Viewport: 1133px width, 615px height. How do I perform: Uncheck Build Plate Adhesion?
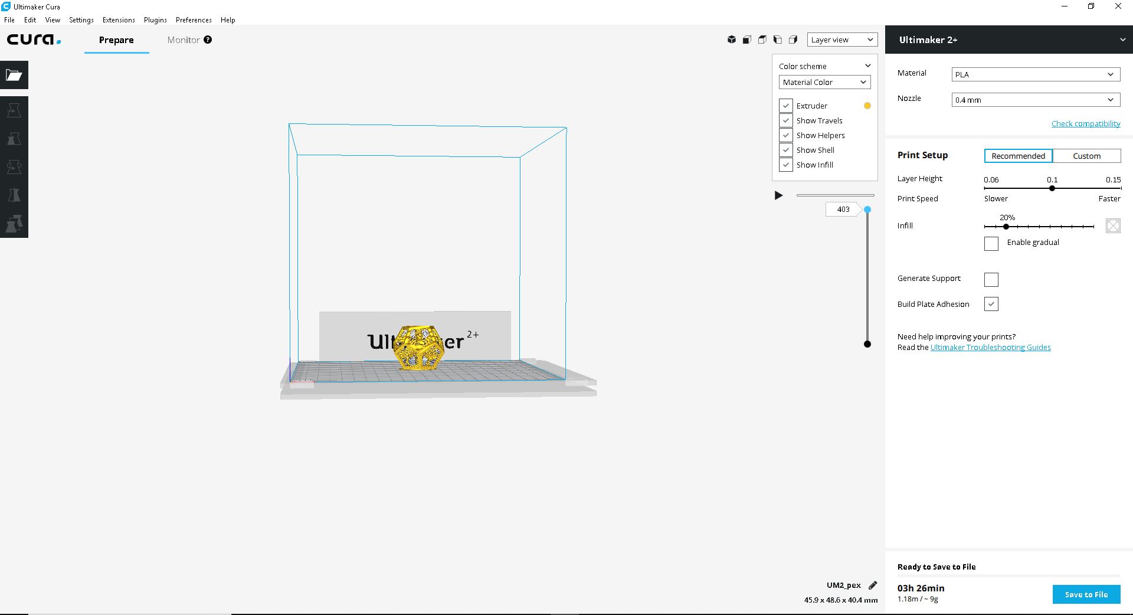[x=991, y=304]
